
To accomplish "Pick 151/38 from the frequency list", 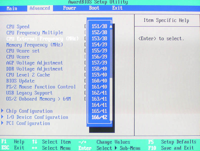I will [x=99, y=27].
